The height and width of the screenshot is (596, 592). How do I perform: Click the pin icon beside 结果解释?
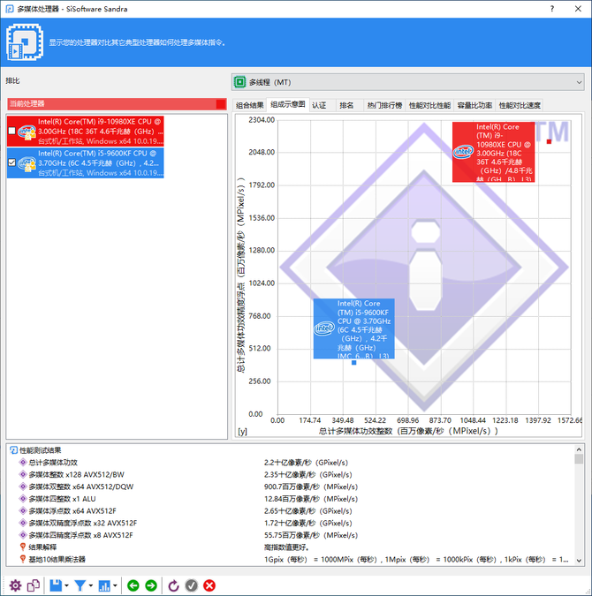click(23, 547)
